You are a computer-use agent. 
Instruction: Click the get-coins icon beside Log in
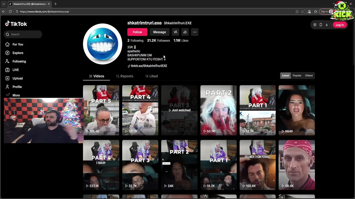pyautogui.click(x=315, y=25)
